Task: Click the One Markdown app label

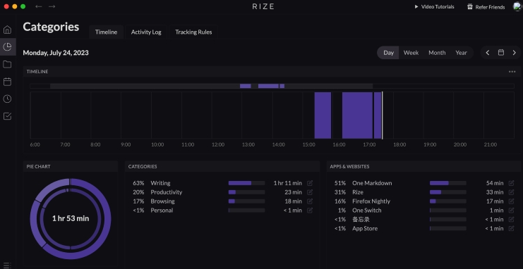Action: (x=372, y=183)
